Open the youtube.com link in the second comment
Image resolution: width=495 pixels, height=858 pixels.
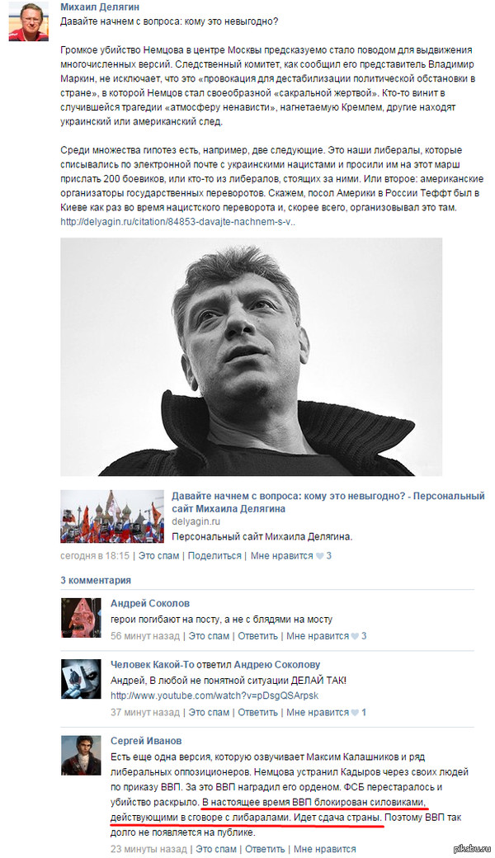pyautogui.click(x=214, y=696)
